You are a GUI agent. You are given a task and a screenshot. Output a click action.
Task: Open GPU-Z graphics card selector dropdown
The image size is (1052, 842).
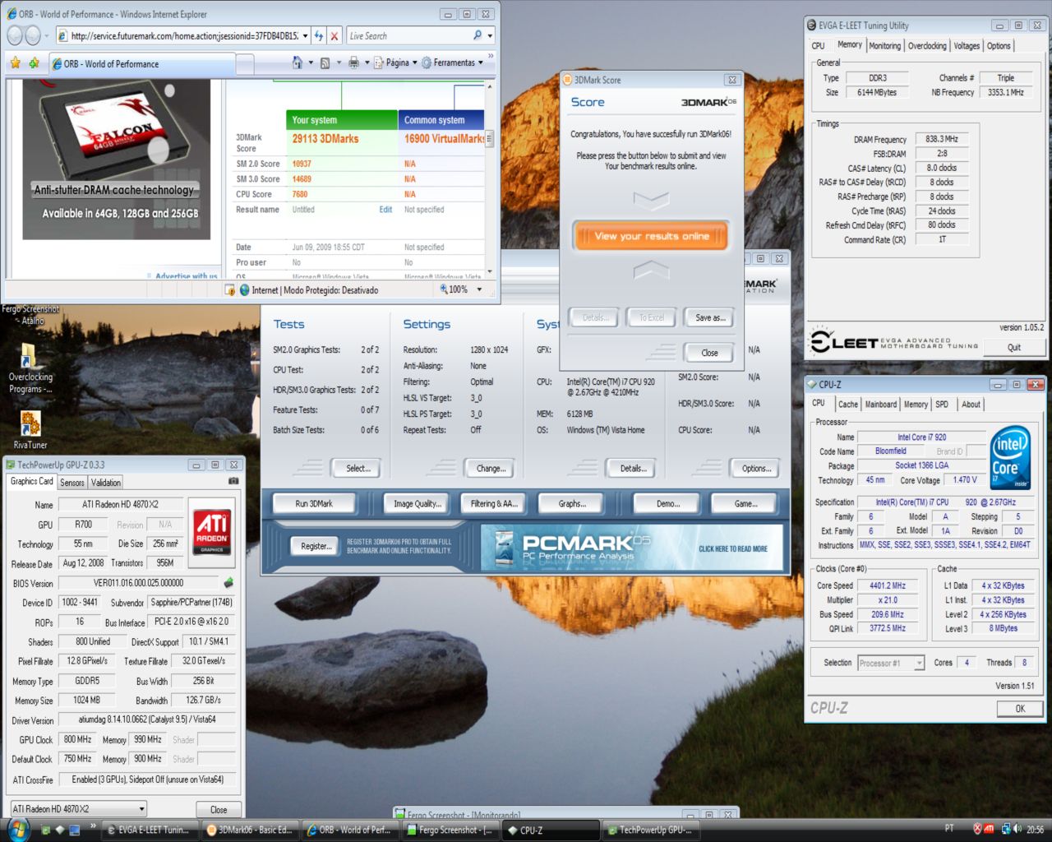(x=79, y=809)
